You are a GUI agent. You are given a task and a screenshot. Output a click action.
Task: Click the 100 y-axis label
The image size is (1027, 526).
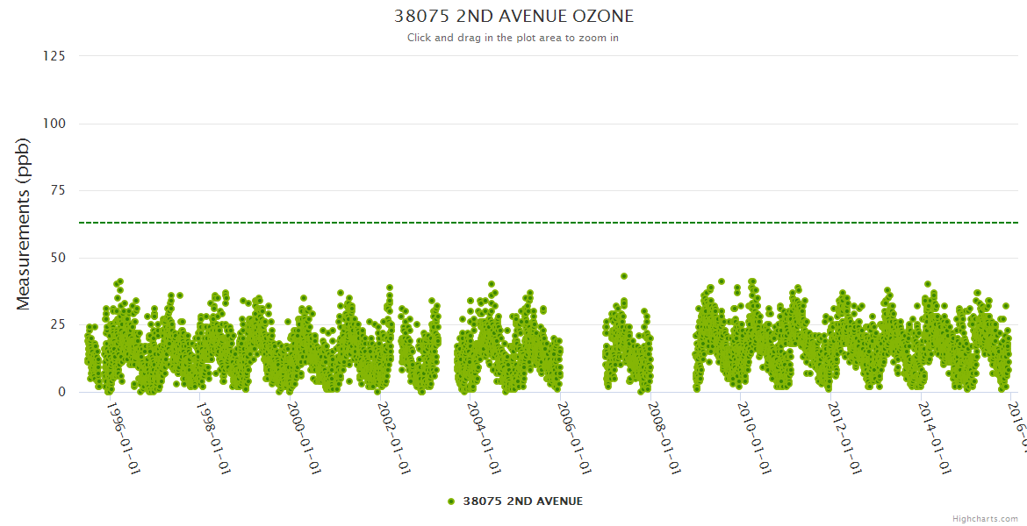[x=54, y=124]
